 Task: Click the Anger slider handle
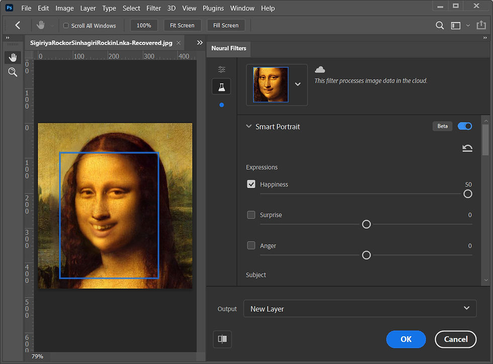tap(366, 255)
